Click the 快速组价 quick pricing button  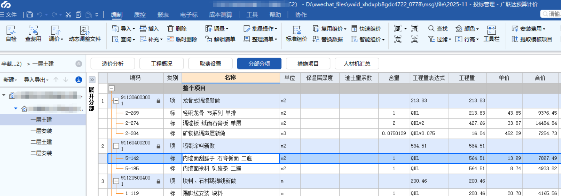pos(366,28)
